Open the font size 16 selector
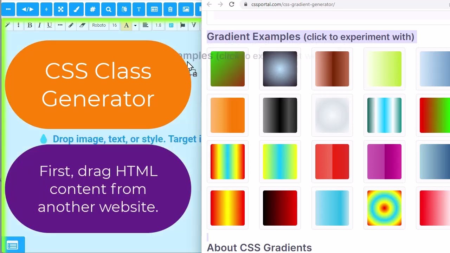 (114, 25)
